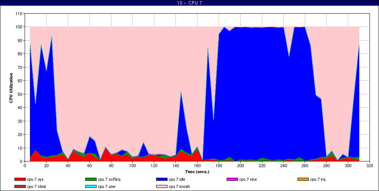The width and height of the screenshot is (379, 191).
Task: Click the "Time (secs.)" axis title
Action: point(197,172)
